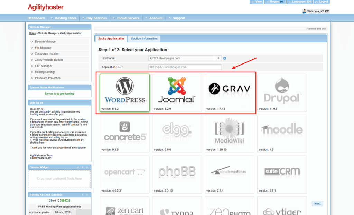Screen dimensions: 354x215
Task: Click the Next button
Action: coord(317,203)
